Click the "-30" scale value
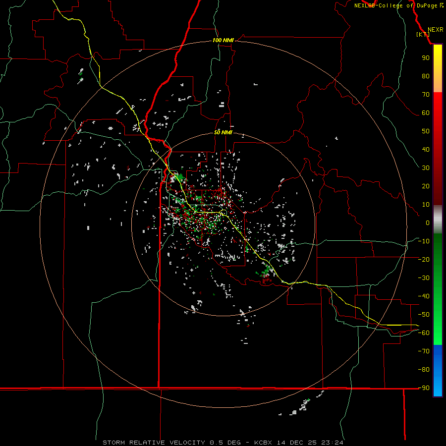 424,278
